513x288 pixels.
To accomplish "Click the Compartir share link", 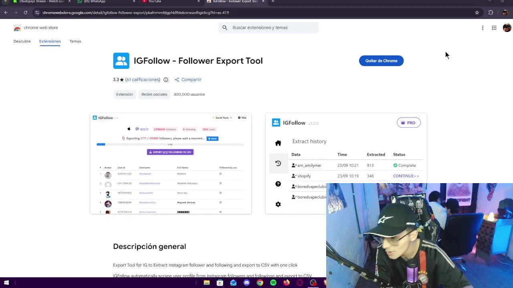I will (x=188, y=80).
